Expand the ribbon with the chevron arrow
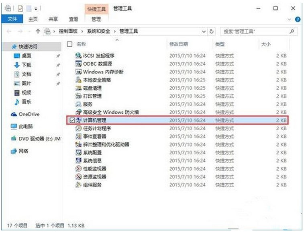Viewport: 304px width, 232px height. (x=290, y=19)
